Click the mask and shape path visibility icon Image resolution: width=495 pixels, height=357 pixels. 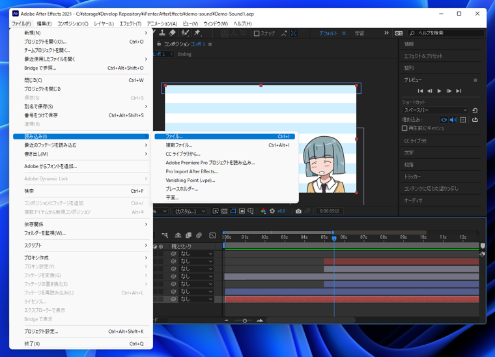(233, 211)
